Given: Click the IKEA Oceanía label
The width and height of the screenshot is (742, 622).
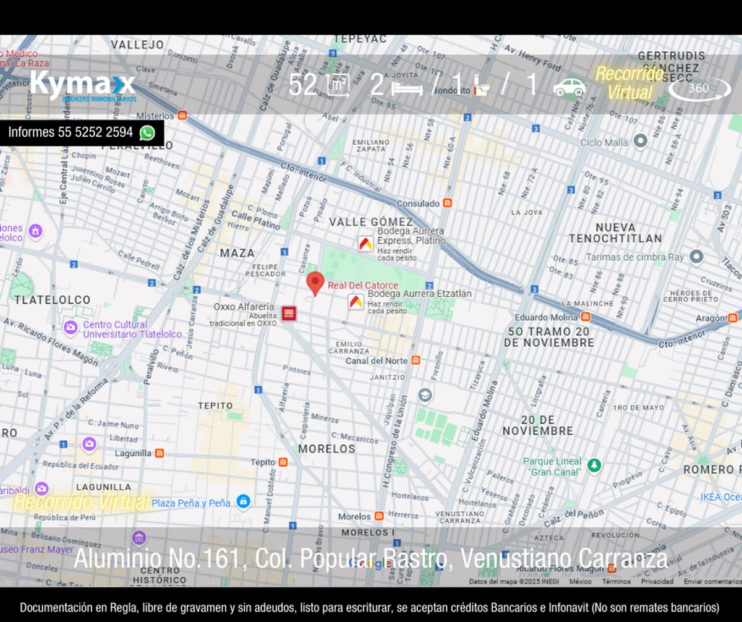Looking at the screenshot, I should coord(721,497).
